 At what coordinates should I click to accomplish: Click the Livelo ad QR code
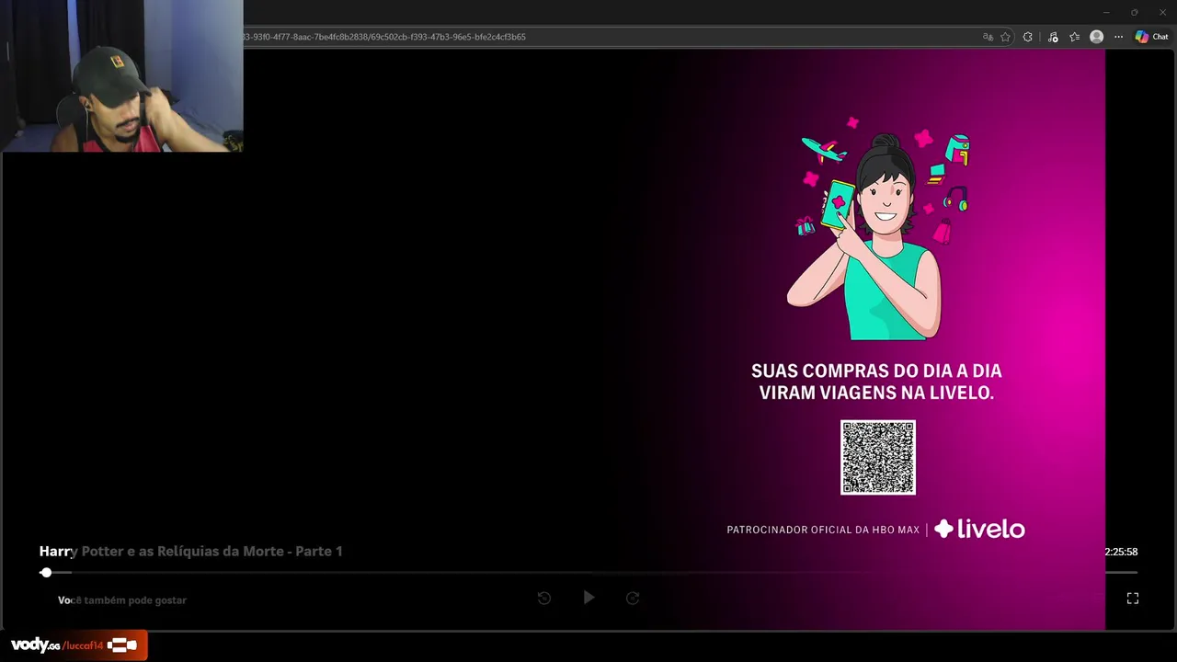coord(878,457)
